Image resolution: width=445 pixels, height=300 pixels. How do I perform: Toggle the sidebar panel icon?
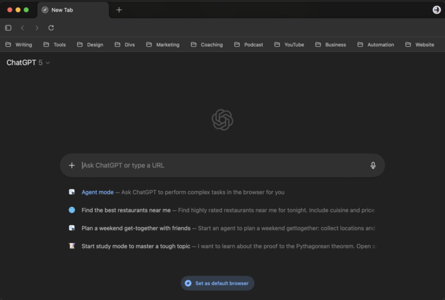(x=8, y=28)
